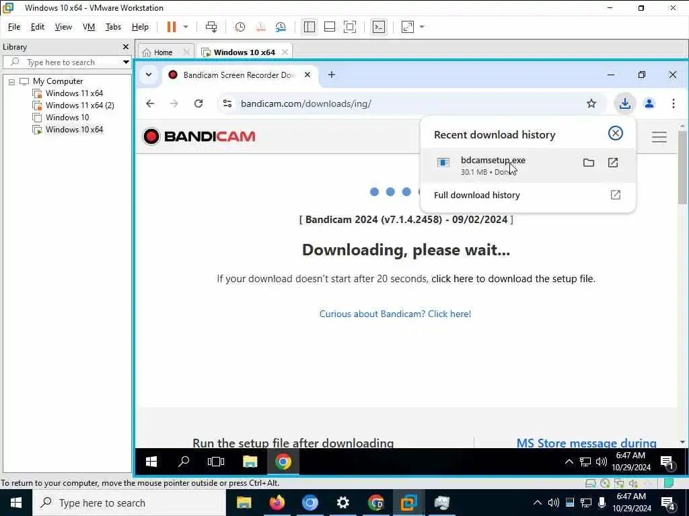Open the snapshot manager icon

point(281,27)
